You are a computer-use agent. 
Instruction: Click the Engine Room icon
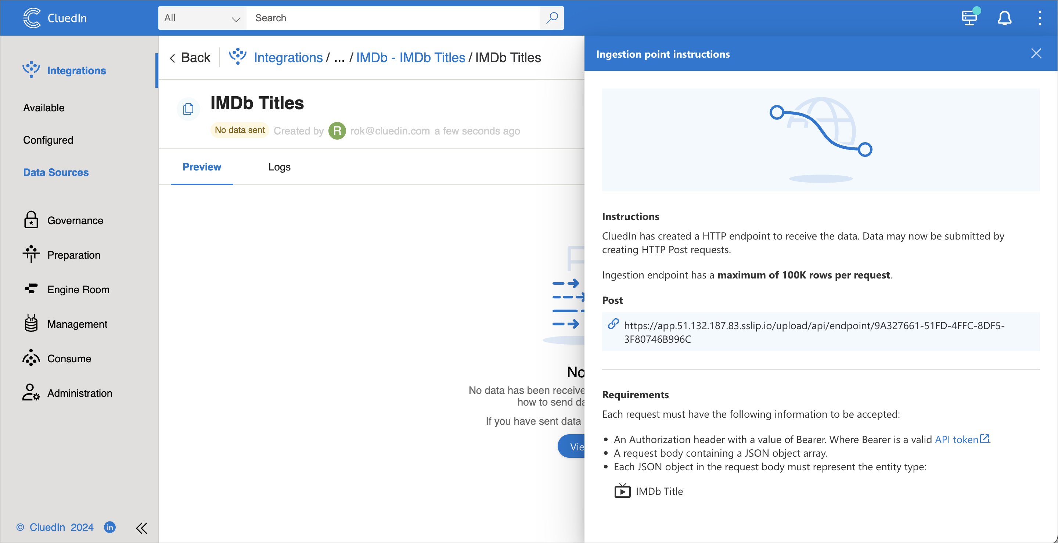tap(31, 289)
